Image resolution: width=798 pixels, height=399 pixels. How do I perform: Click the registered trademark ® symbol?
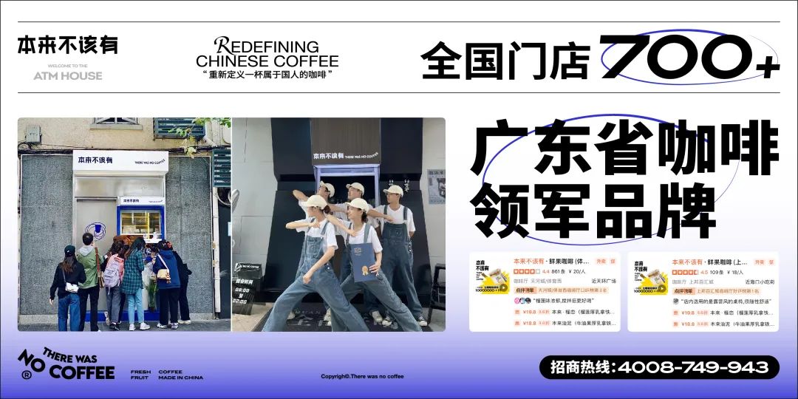point(27,375)
